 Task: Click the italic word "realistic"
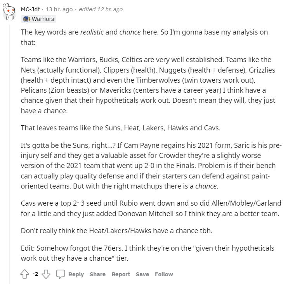92,32
